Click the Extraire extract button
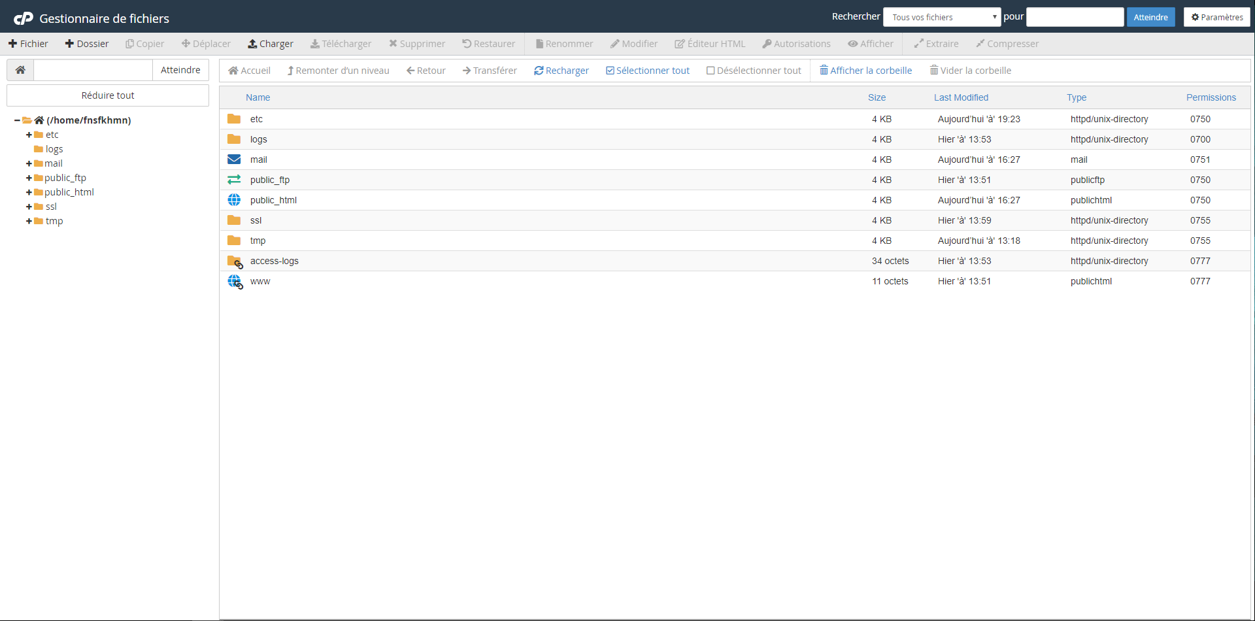This screenshot has height=621, width=1255. point(936,44)
